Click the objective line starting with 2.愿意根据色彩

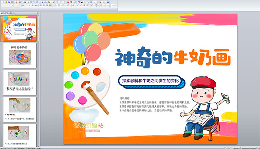(x=154, y=107)
